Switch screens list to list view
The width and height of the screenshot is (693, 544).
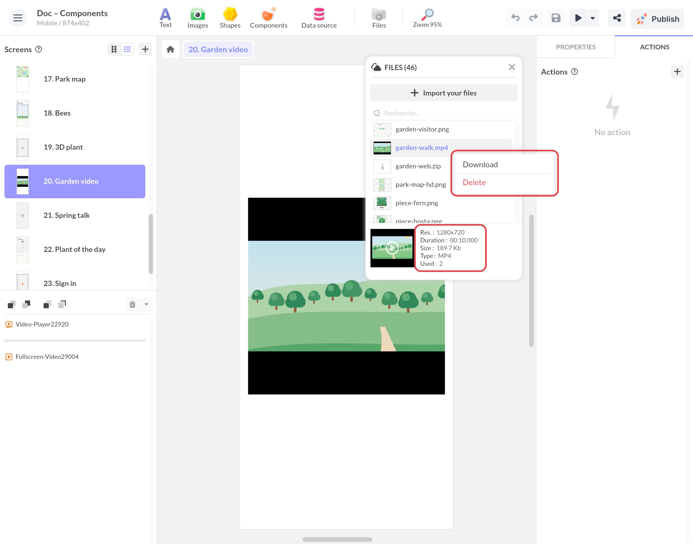click(127, 49)
